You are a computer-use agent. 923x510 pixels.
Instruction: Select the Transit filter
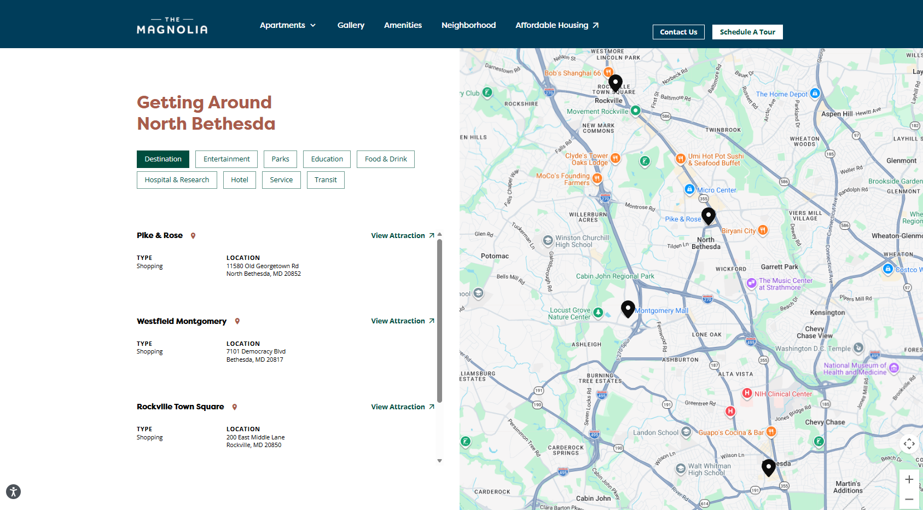(x=326, y=180)
